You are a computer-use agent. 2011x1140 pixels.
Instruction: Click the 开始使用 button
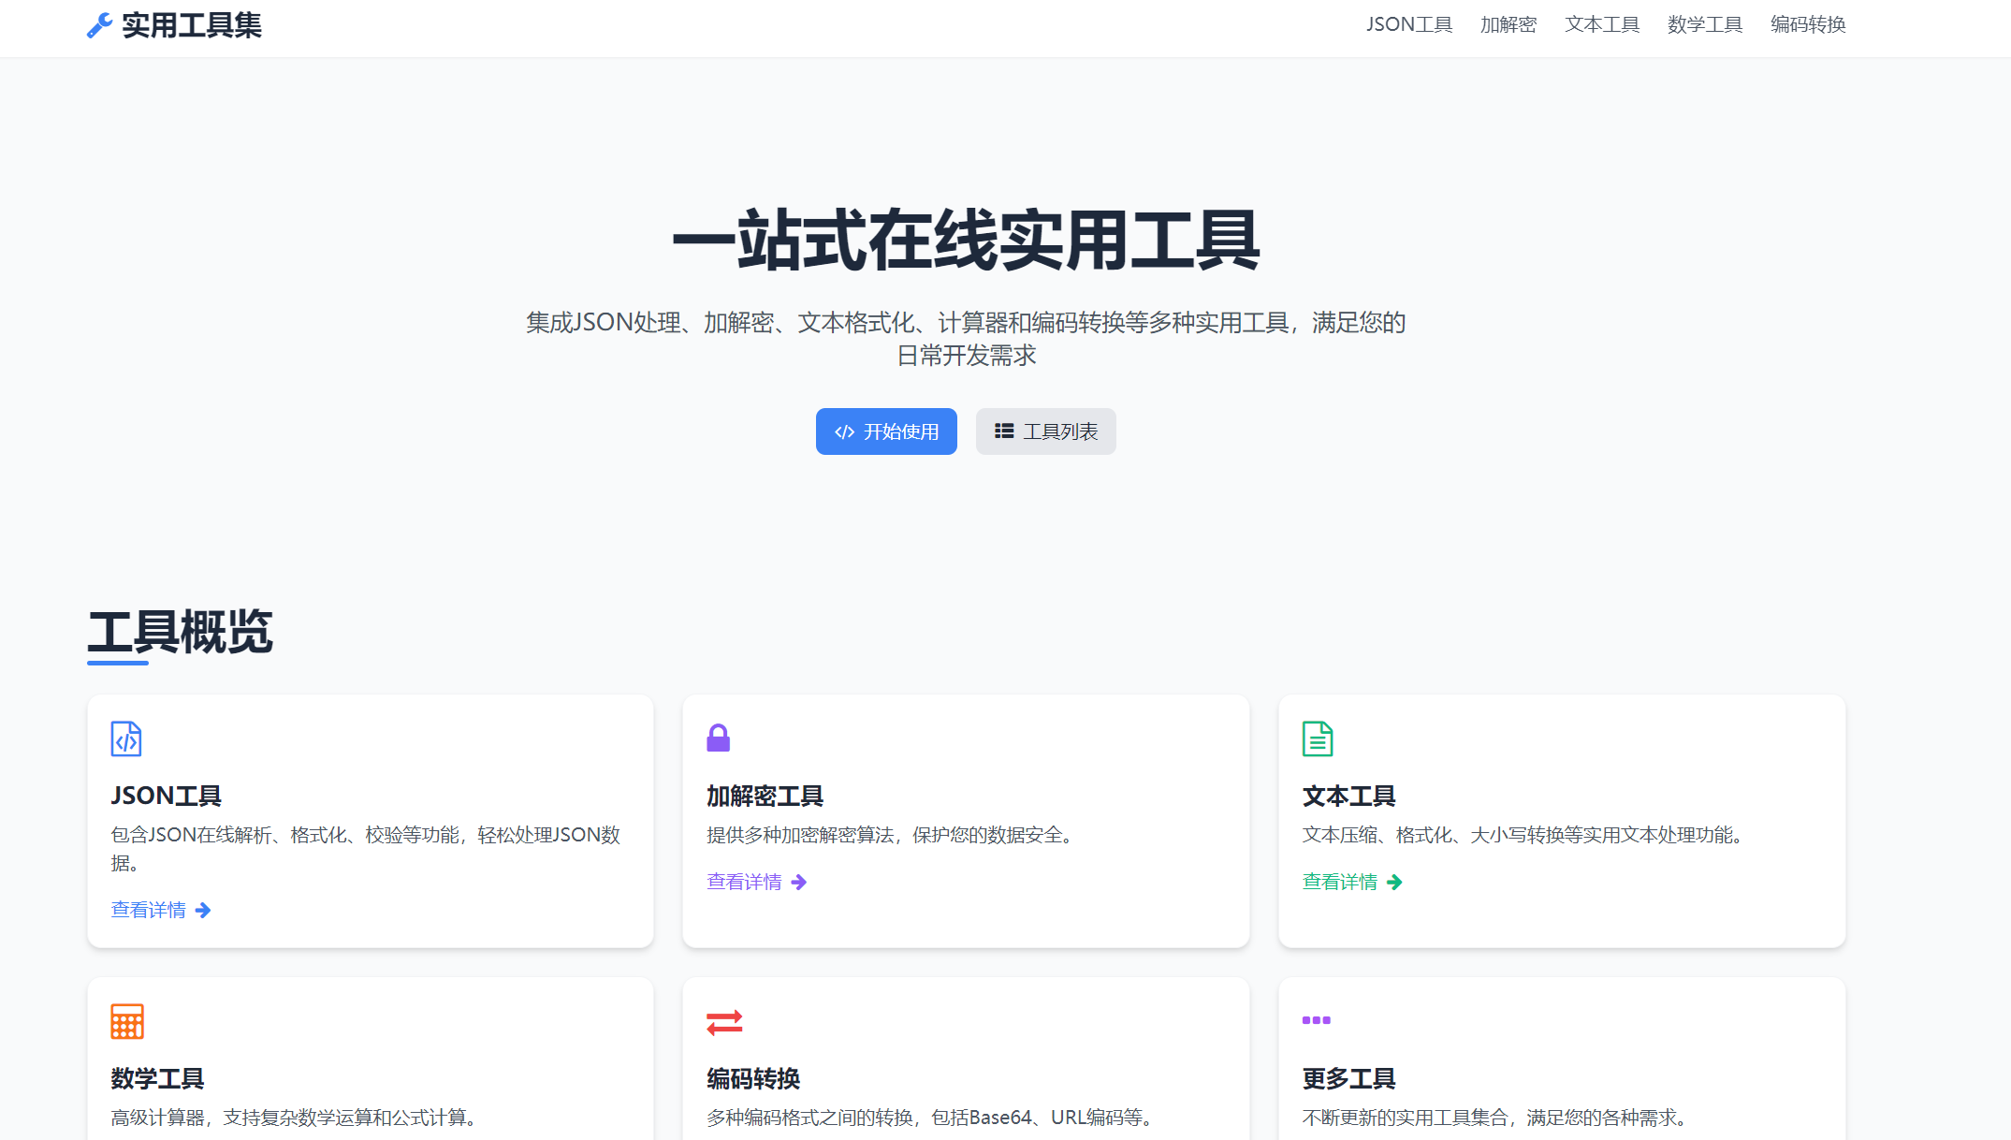(x=886, y=431)
